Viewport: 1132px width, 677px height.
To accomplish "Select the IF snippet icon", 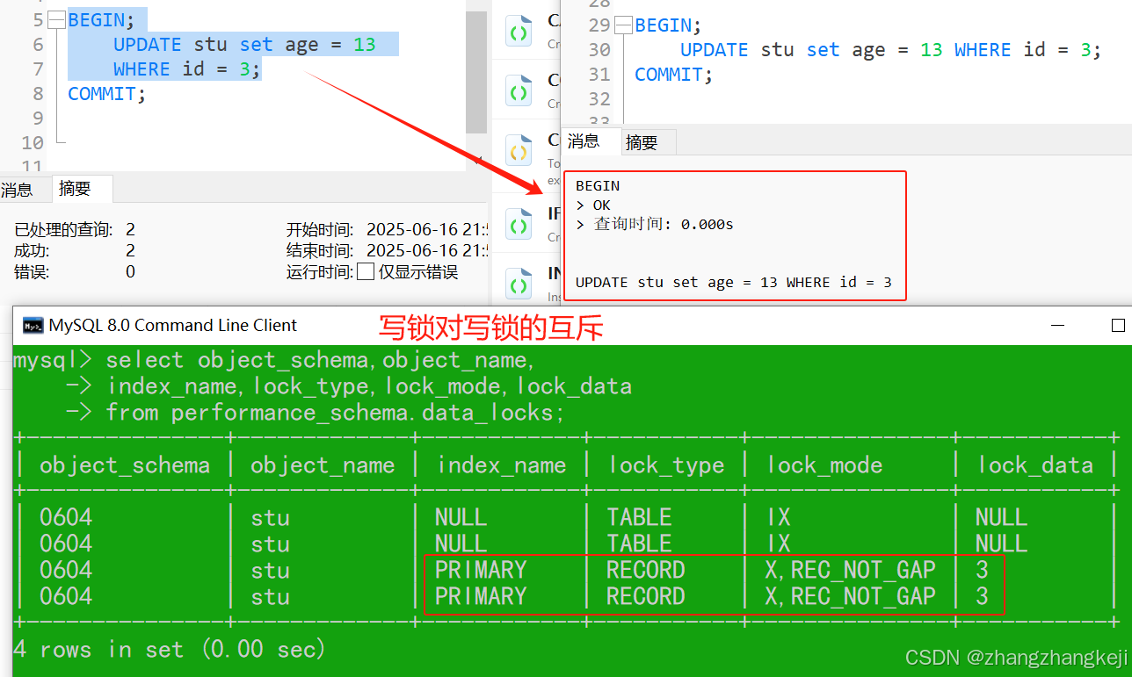I will (x=519, y=223).
